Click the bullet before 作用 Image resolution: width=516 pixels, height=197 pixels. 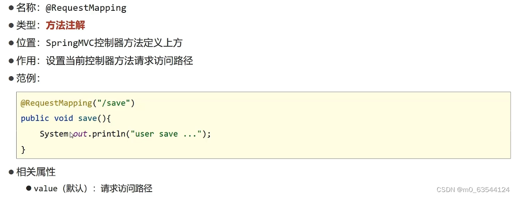tap(12, 61)
